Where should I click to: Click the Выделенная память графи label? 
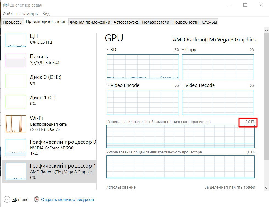point(230,187)
